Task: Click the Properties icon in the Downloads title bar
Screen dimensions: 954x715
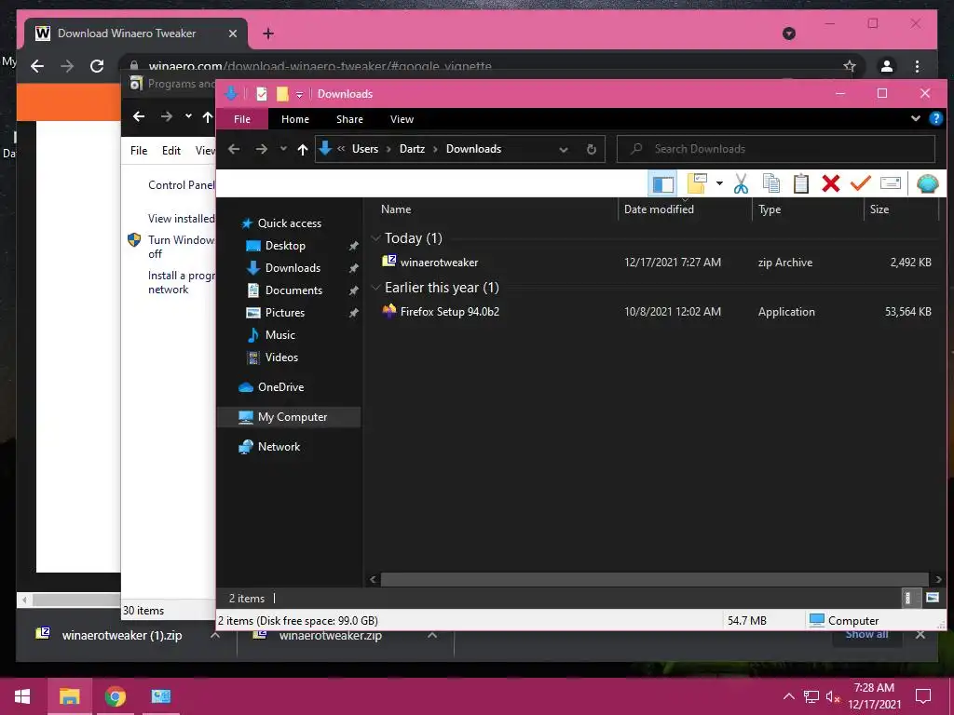Action: (x=262, y=94)
